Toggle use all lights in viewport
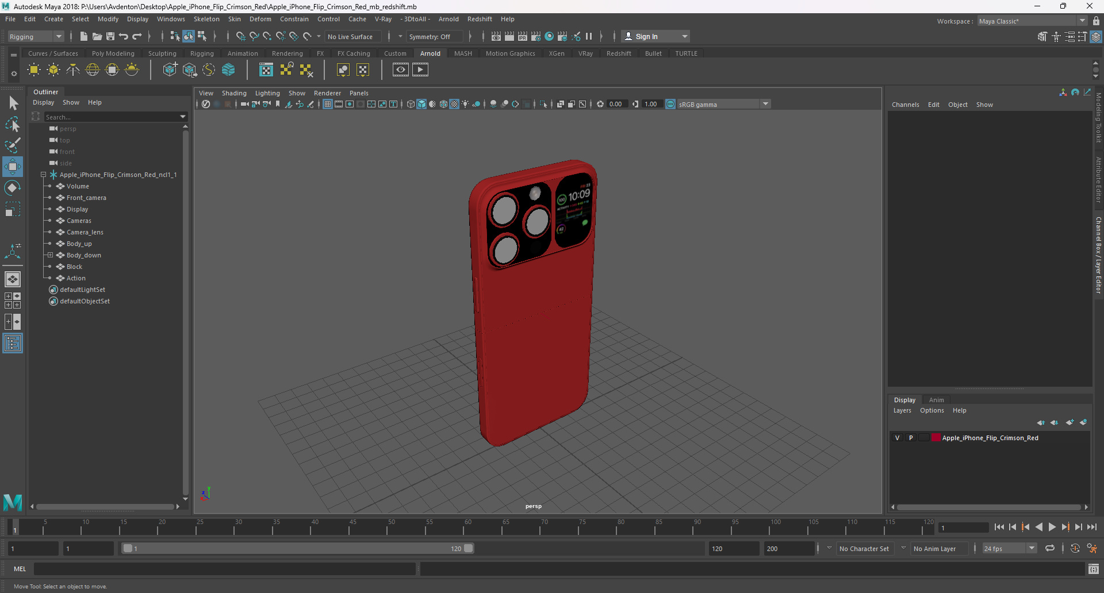The height and width of the screenshot is (593, 1104). click(465, 104)
